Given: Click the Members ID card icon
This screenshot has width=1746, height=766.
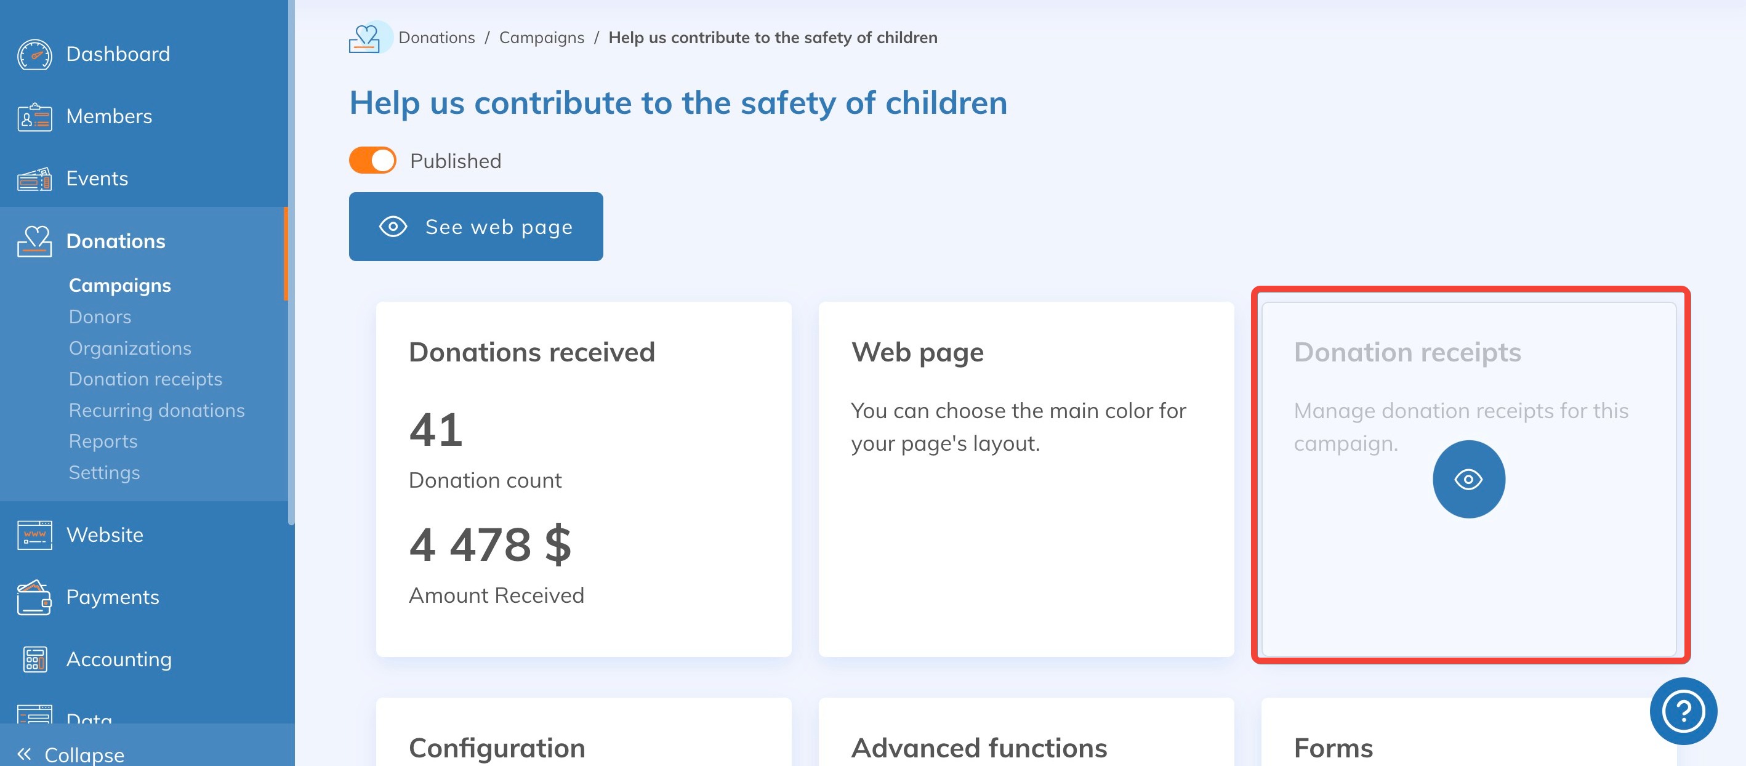Looking at the screenshot, I should tap(34, 116).
